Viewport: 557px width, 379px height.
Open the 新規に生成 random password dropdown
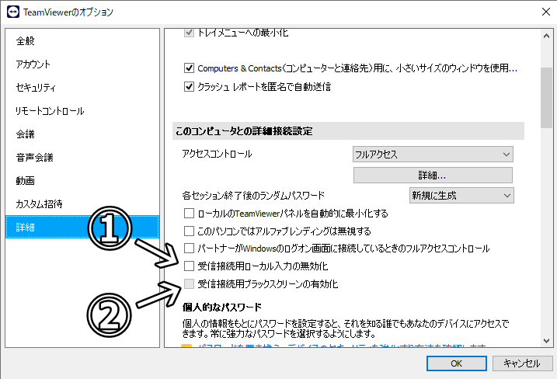(461, 196)
